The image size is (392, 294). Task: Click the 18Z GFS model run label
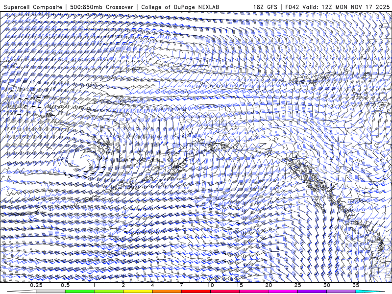coord(265,7)
